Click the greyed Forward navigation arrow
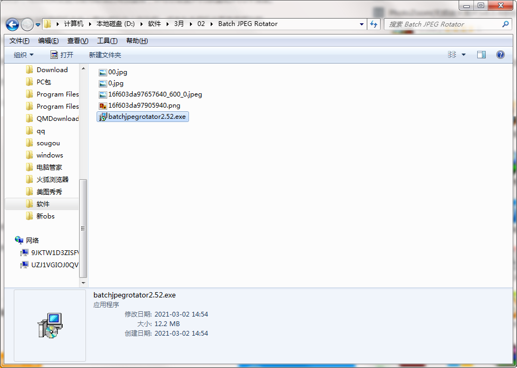Viewport: 517px width, 368px height. 27,24
